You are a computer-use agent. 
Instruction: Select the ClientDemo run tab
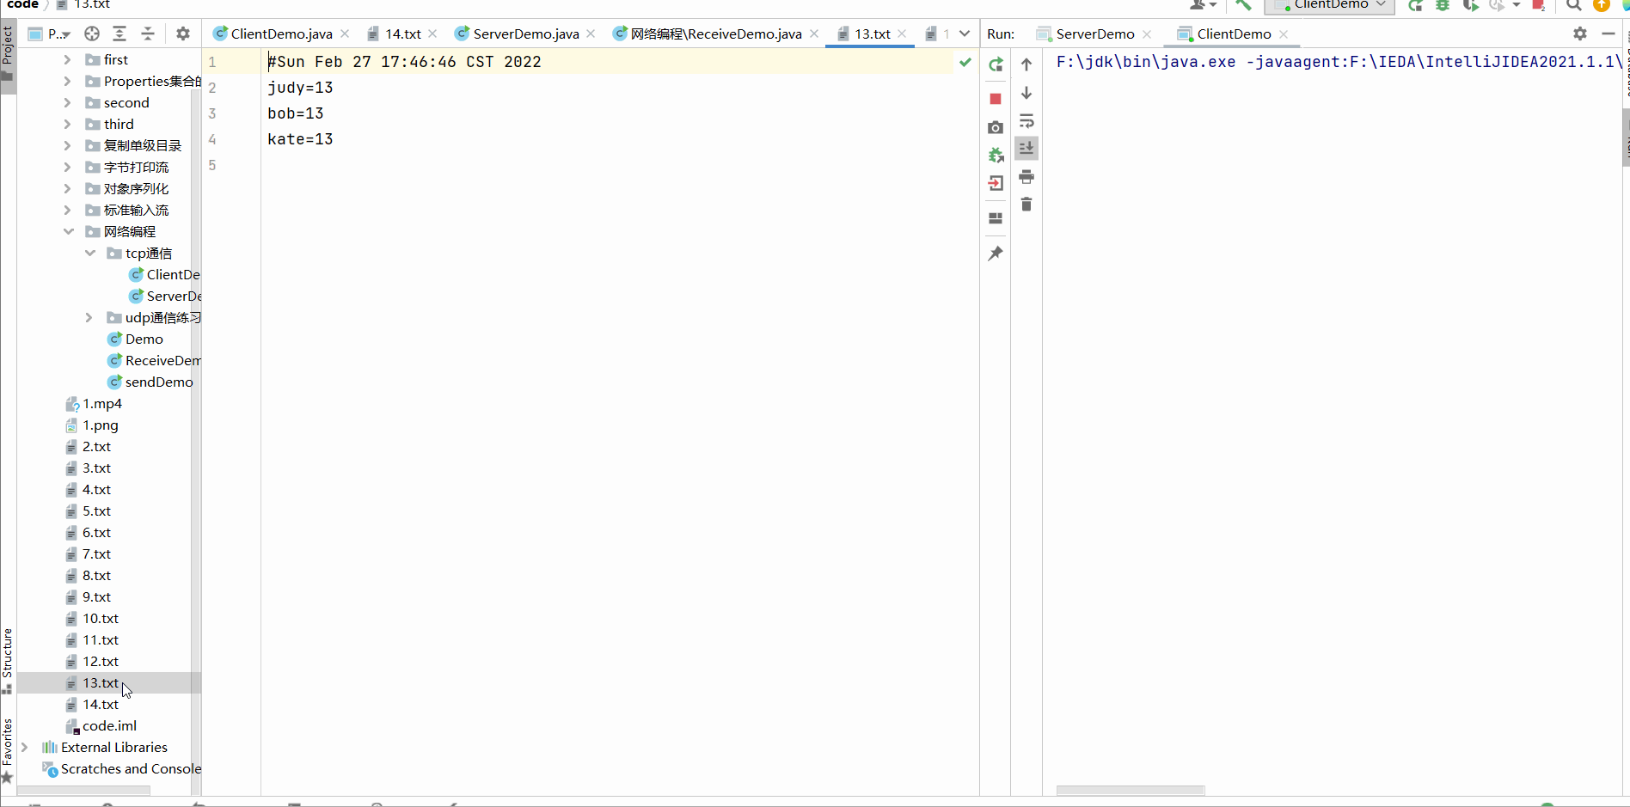(x=1234, y=34)
